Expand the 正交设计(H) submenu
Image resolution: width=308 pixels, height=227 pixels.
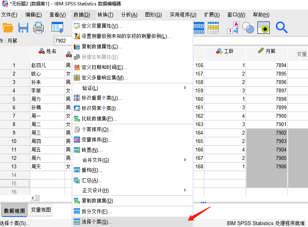coord(132,190)
